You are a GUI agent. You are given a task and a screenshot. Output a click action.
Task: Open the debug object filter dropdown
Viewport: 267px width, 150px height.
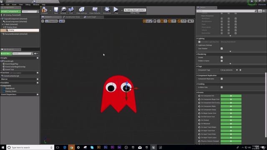135,10
